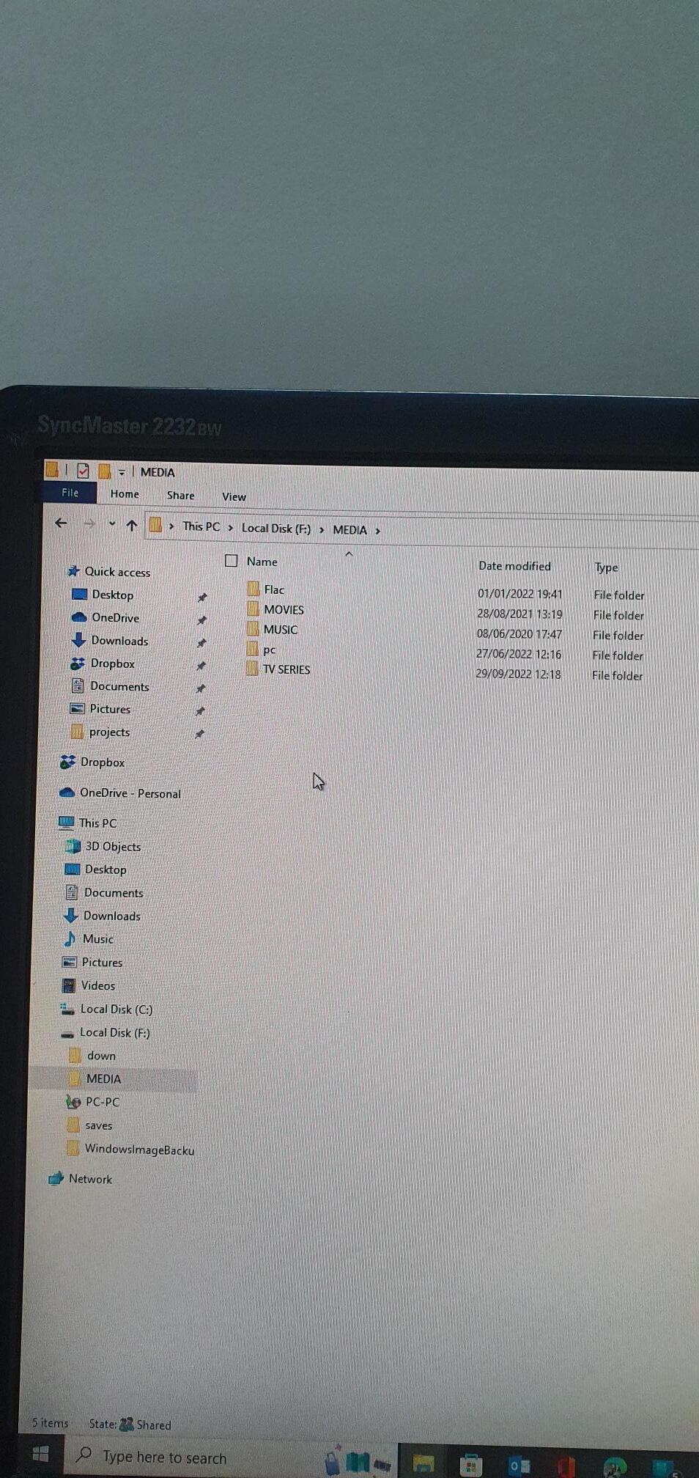Image resolution: width=699 pixels, height=1478 pixels.
Task: Open Music under This PC
Action: click(98, 939)
